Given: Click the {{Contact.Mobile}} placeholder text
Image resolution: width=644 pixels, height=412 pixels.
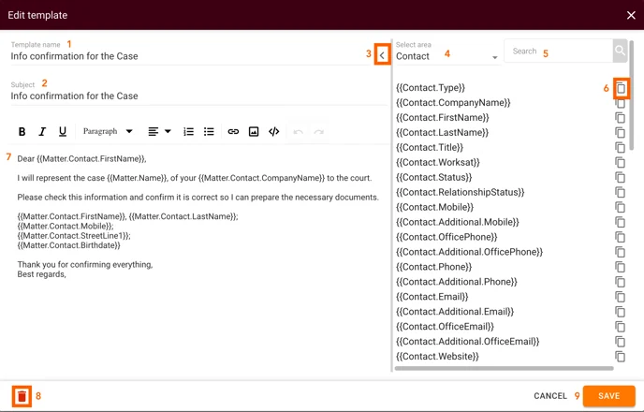Looking at the screenshot, I should (434, 208).
